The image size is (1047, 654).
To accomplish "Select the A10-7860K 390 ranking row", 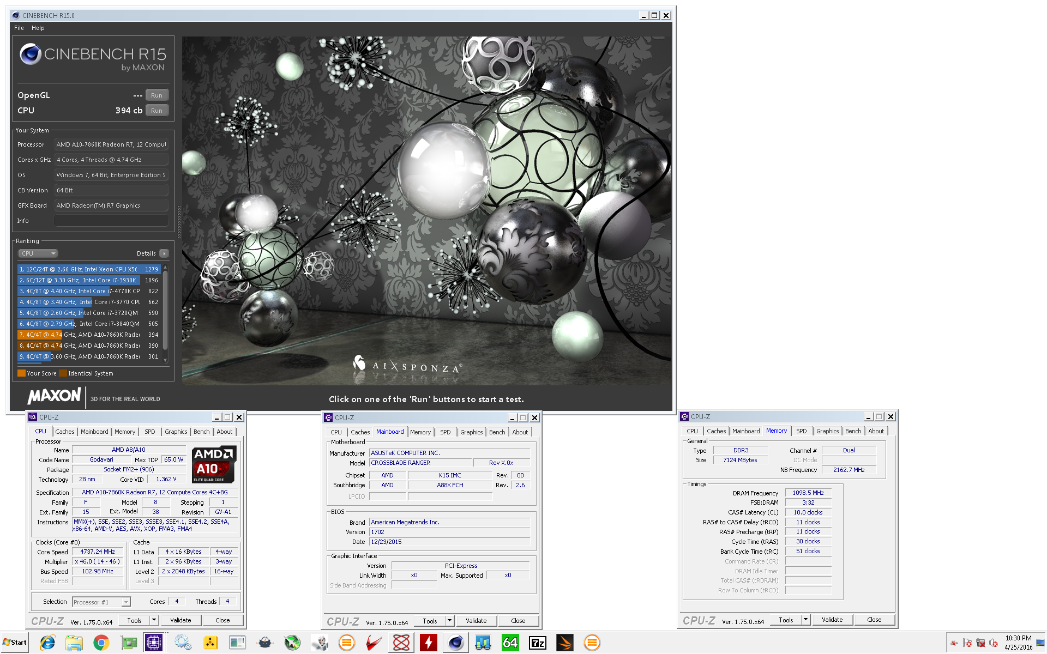I will tap(88, 346).
